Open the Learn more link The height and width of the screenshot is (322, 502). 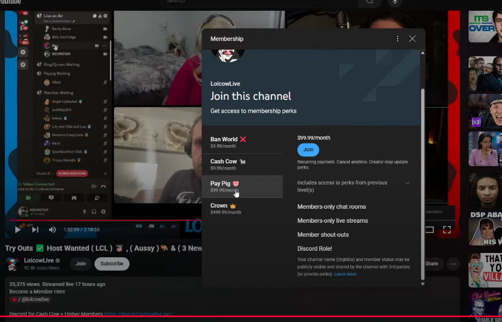[x=345, y=274]
